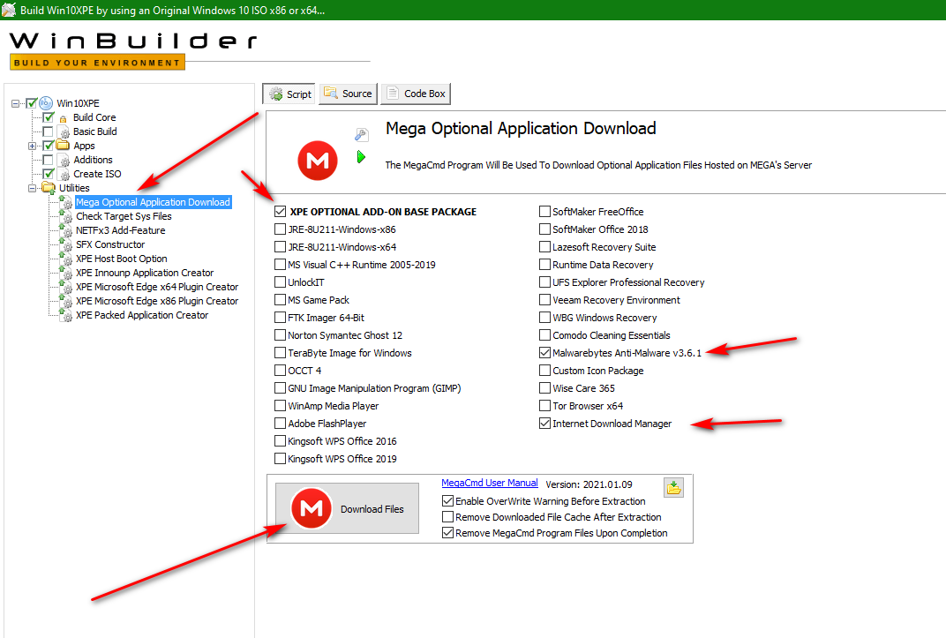Open the download folder icon button
Viewport: 946px width, 638px height.
(673, 487)
